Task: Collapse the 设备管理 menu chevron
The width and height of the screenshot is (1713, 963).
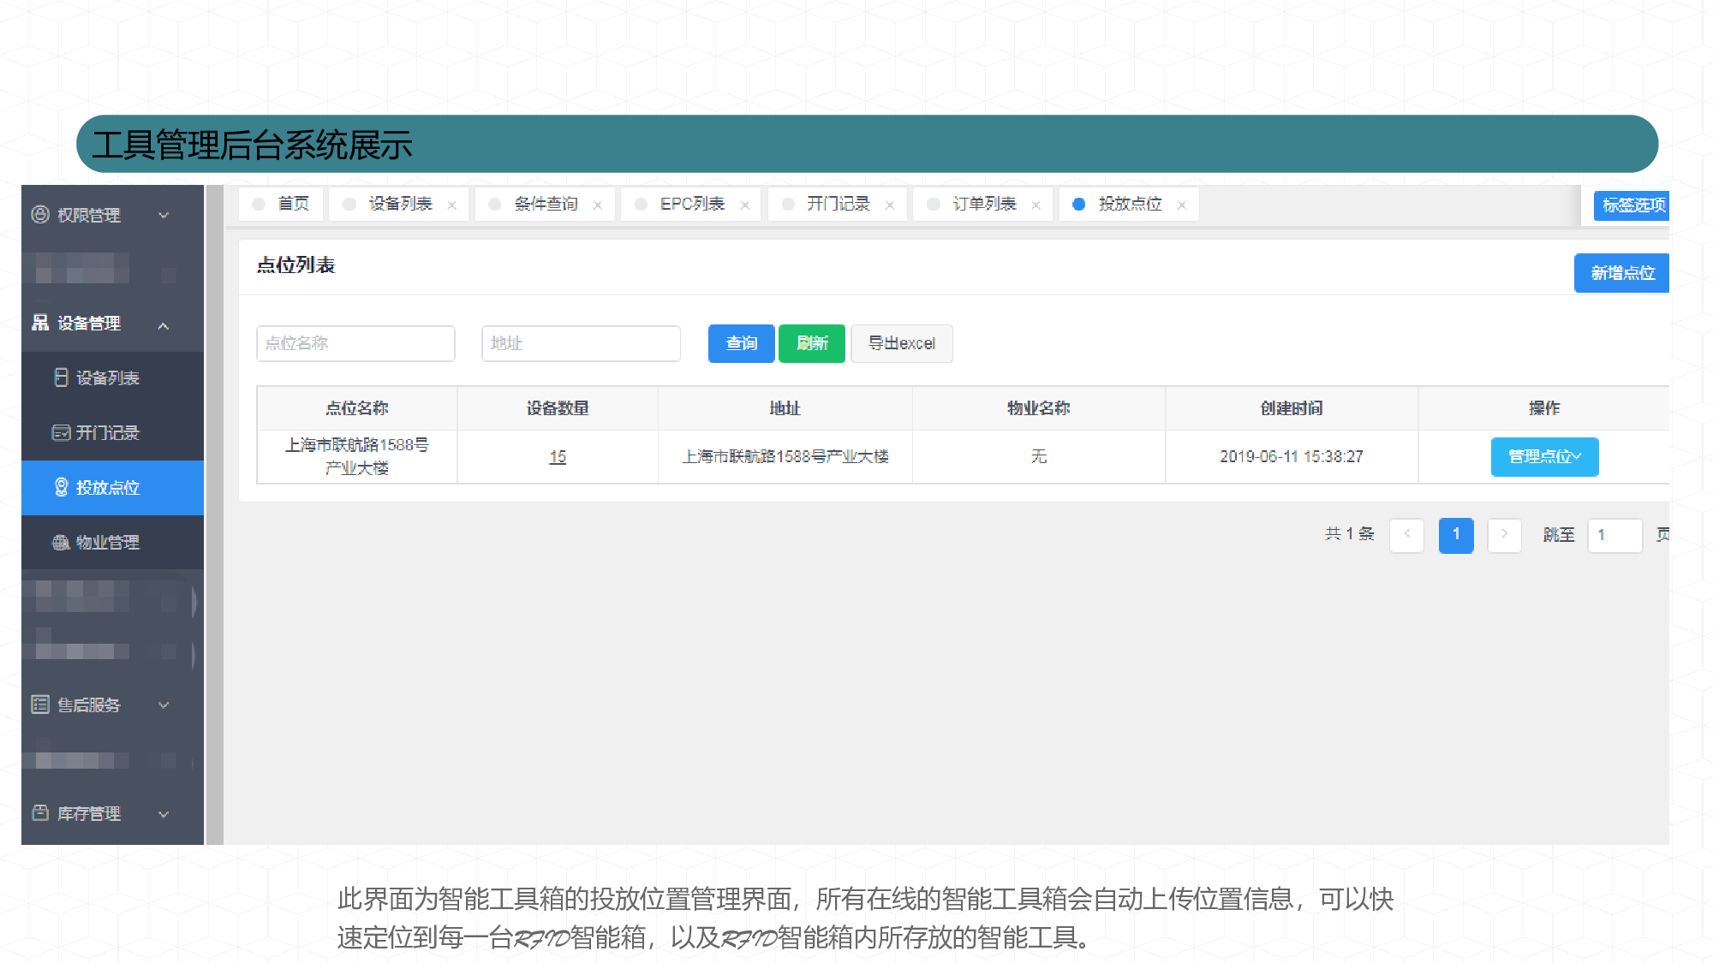Action: coord(164,324)
